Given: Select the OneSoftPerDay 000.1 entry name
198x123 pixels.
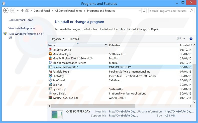Looking at the screenshot, I should point(65,67).
